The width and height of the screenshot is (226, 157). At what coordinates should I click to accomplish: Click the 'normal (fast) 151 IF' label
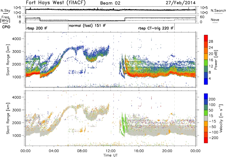point(87,26)
